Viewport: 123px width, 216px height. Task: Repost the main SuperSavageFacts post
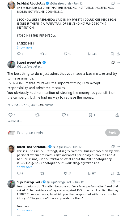coord(37,115)
